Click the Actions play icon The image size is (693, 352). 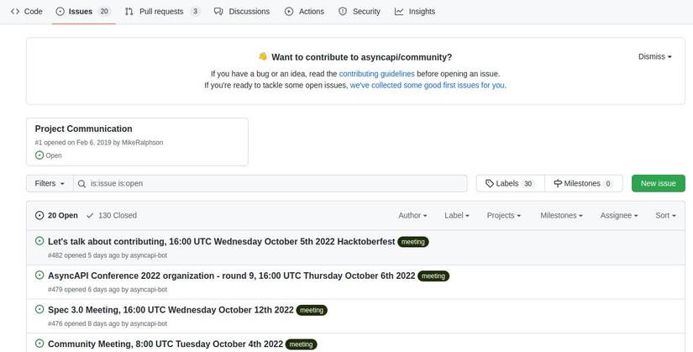(x=289, y=12)
